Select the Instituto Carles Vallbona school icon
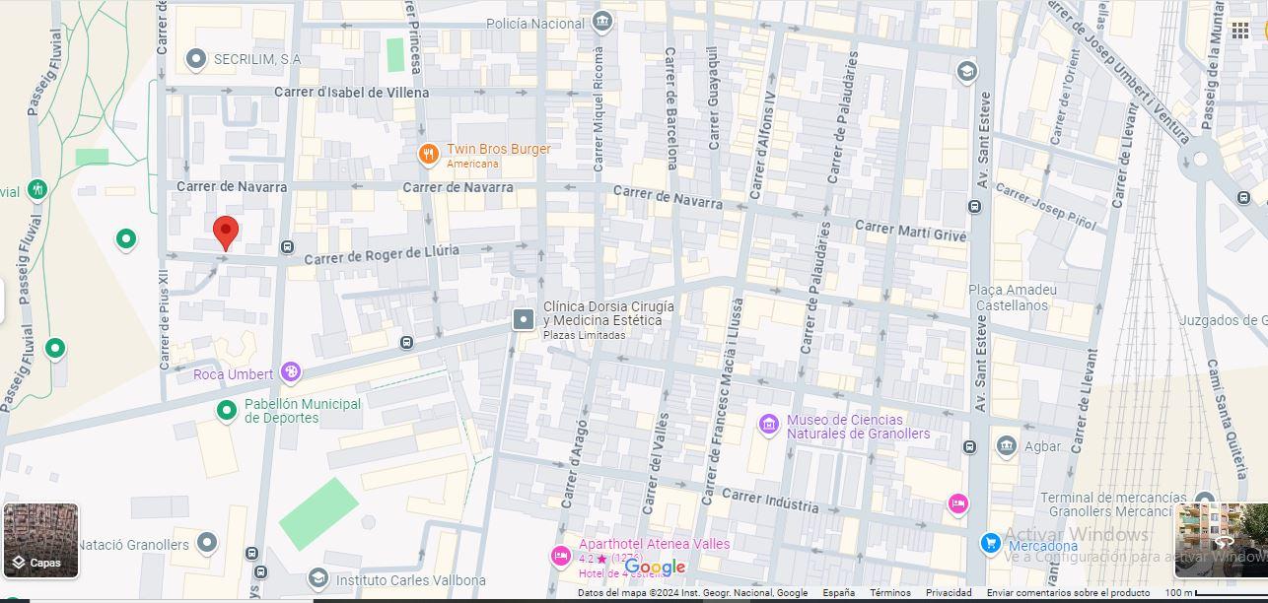 [x=317, y=578]
